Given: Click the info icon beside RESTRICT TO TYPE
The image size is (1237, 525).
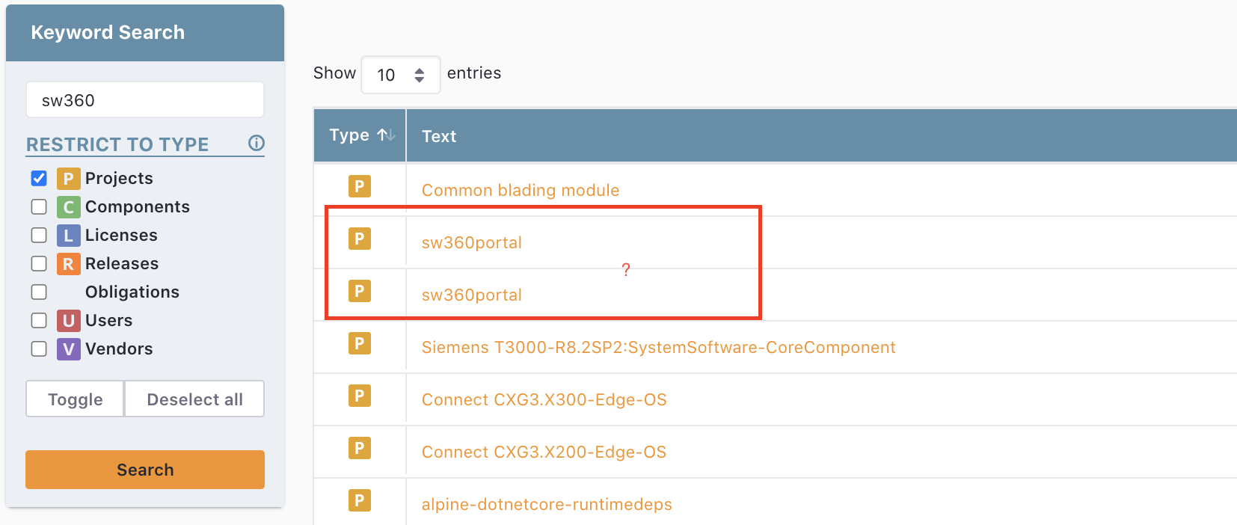Looking at the screenshot, I should (257, 144).
